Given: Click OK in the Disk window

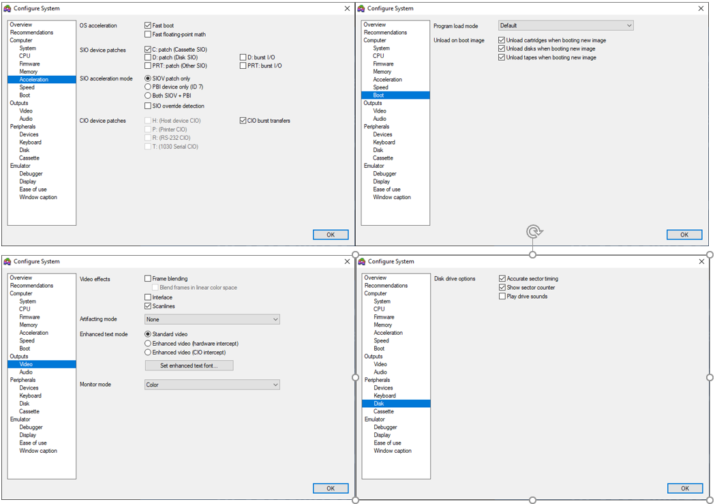Looking at the screenshot, I should pyautogui.click(x=685, y=488).
